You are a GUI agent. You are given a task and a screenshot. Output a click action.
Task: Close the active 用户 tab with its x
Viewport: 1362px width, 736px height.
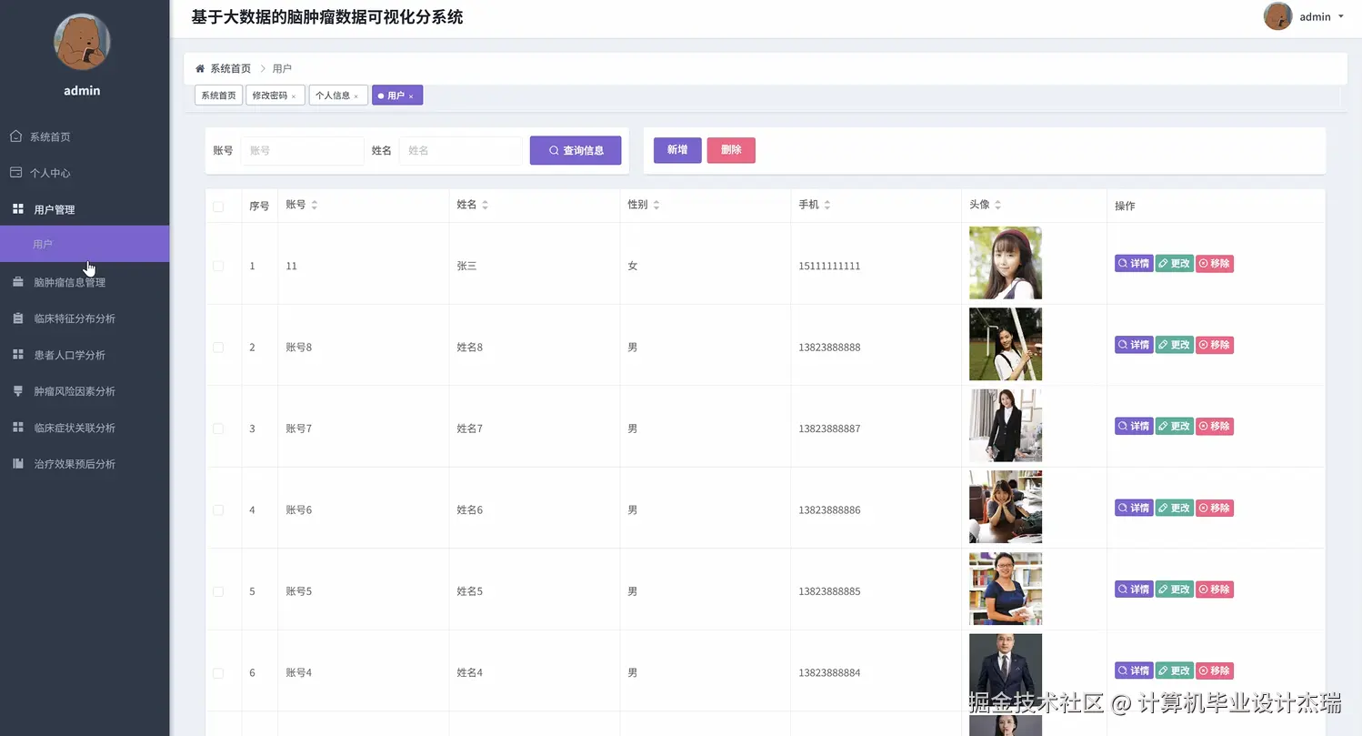(x=411, y=96)
